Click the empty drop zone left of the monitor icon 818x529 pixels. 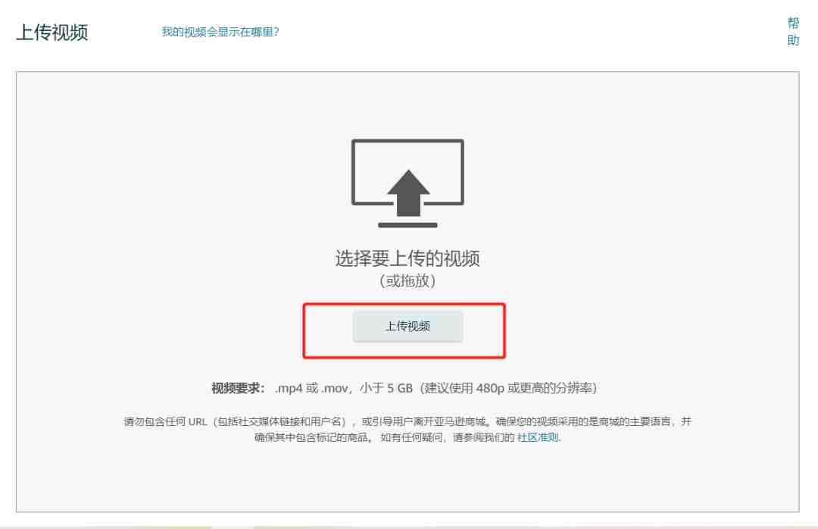(x=183, y=183)
